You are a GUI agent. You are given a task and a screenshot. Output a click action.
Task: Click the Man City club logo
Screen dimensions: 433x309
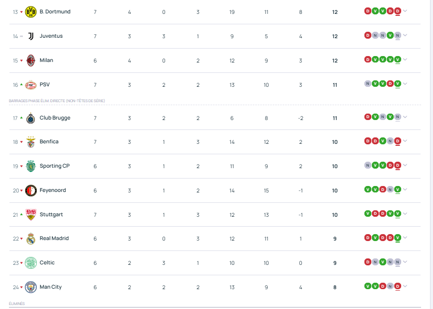tap(31, 287)
